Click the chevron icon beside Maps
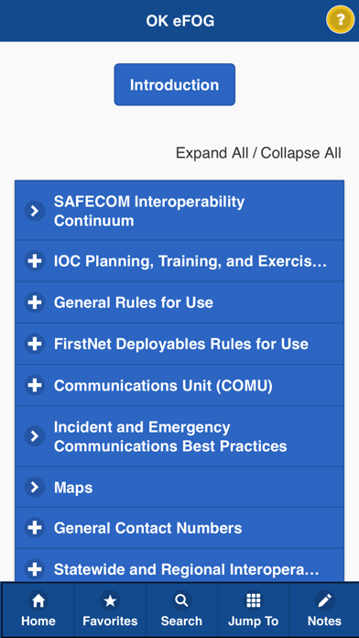 click(35, 487)
